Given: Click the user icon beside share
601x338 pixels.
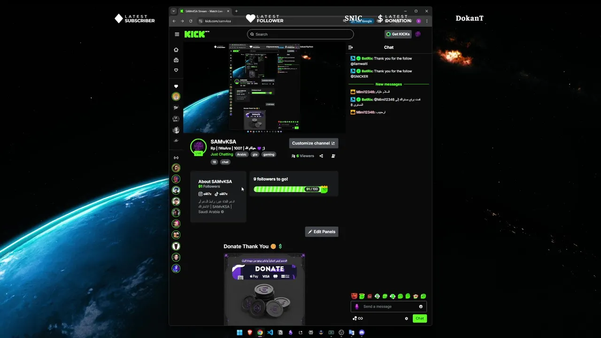Looking at the screenshot, I should pos(333,156).
